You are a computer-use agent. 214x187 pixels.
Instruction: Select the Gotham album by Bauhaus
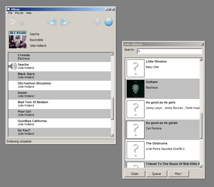tap(162, 89)
